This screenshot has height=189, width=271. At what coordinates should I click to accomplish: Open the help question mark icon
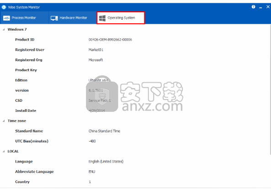pos(253,7)
